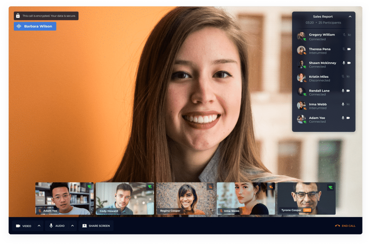Expand audio options chevron next to AUDIO
Viewport: 371px width, 245px height.
click(72, 226)
